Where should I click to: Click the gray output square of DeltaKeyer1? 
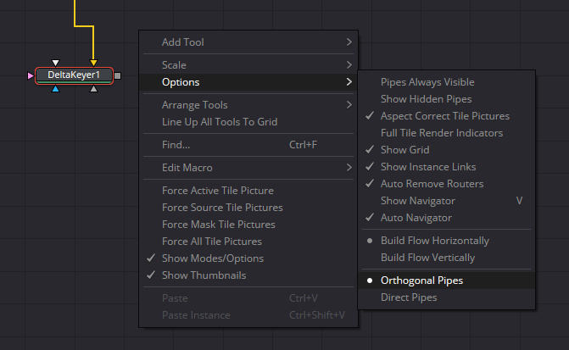118,75
